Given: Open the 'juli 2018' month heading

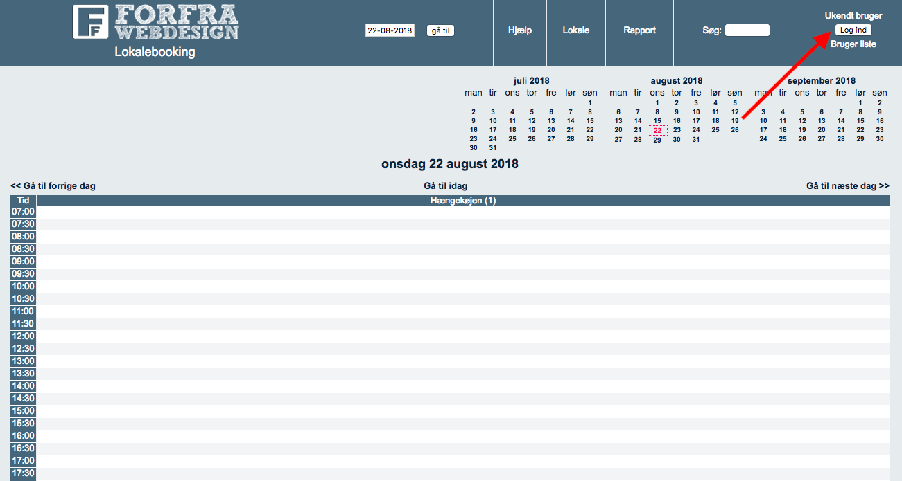Looking at the screenshot, I should [531, 81].
